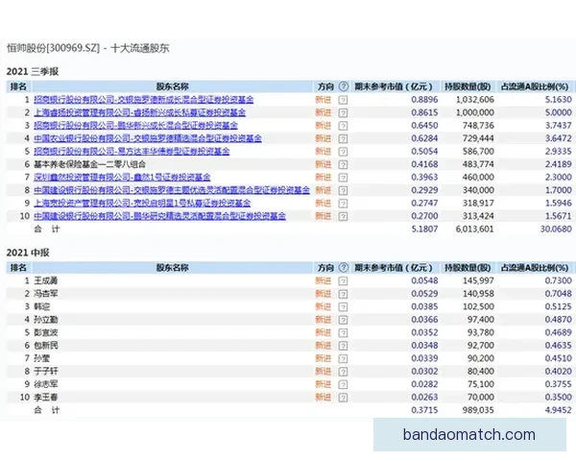Follow the 招商银行-易方达丰华债券型 fund link
The height and width of the screenshot is (461, 576).
(132, 151)
